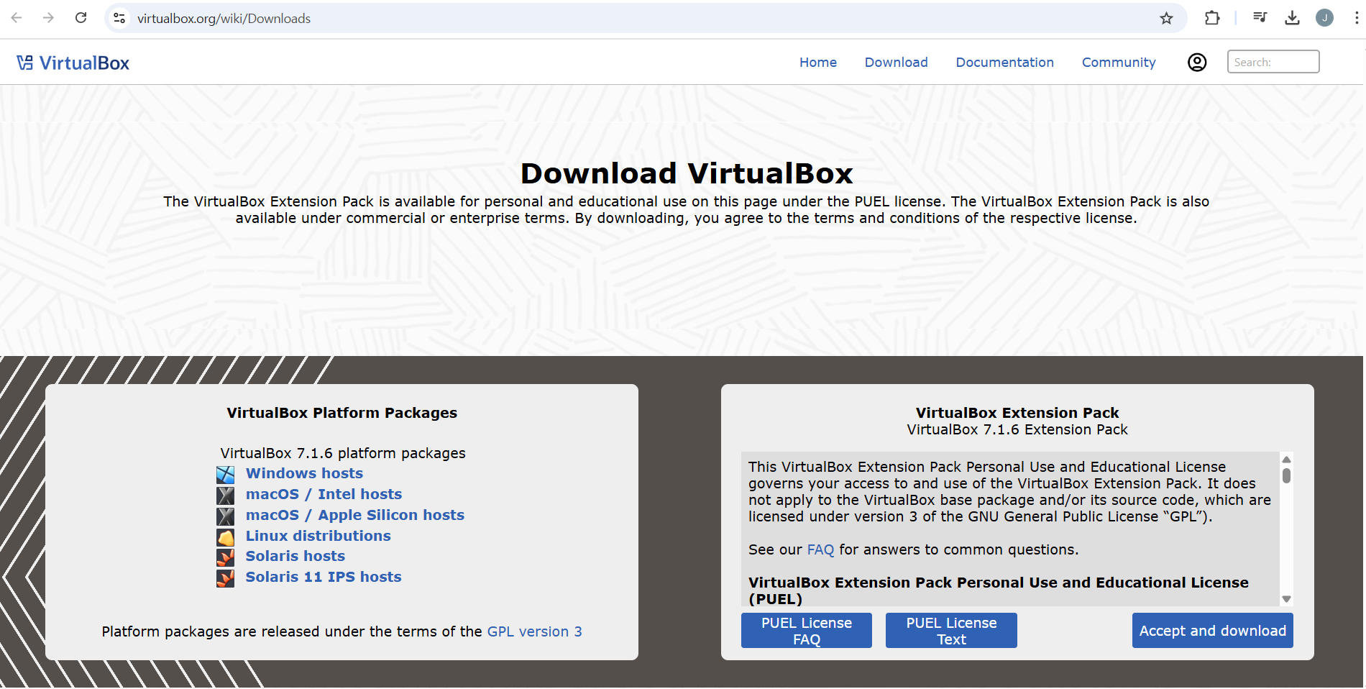Open the user account icon near Search
Screen dimensions: 1366x689
[x=1197, y=63]
